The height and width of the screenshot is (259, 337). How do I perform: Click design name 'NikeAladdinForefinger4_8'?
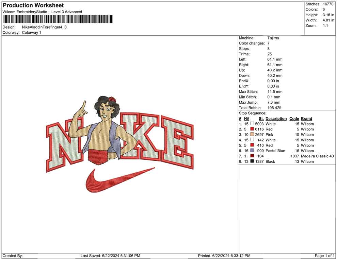[44, 27]
